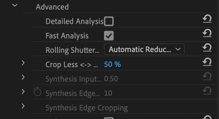Click the 50 % crop value
Viewport: 219px width, 119px height.
[112, 64]
